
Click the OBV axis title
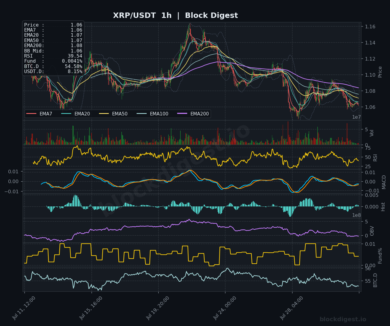click(x=372, y=231)
